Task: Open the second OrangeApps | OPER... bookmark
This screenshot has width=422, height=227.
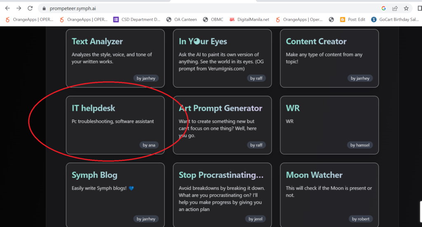Action: coord(84,19)
